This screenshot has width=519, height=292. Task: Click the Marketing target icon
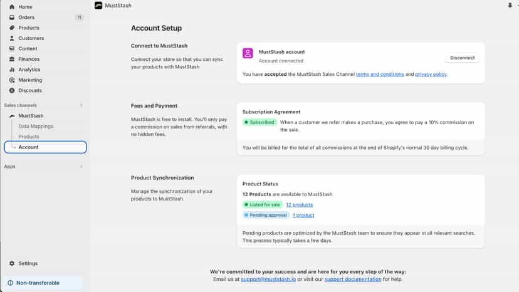(12, 80)
